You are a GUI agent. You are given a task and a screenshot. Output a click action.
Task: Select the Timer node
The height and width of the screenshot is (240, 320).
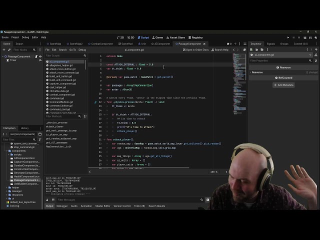(x=13, y=60)
